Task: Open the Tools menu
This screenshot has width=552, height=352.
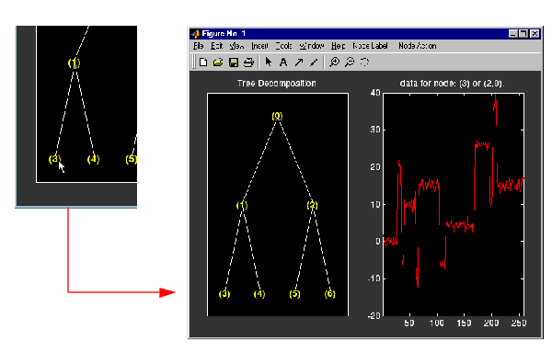Action: 283,46
